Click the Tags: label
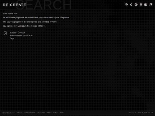Viewport: 155px width, 116px height. (12, 38)
